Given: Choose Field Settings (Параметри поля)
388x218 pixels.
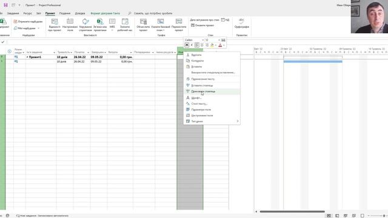Looking at the screenshot, I should [212, 110].
